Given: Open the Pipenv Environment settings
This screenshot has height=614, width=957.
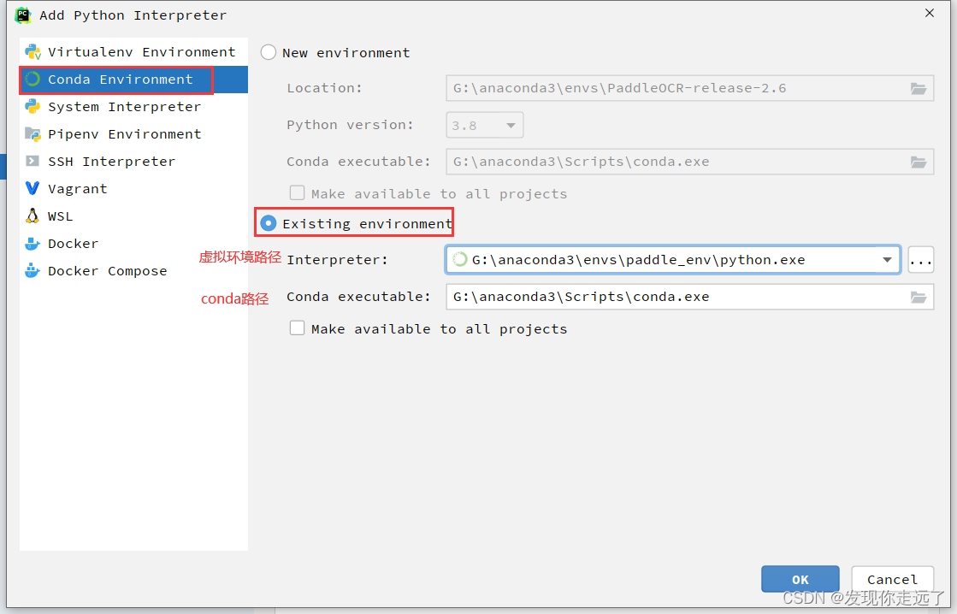Looking at the screenshot, I should [34, 133].
